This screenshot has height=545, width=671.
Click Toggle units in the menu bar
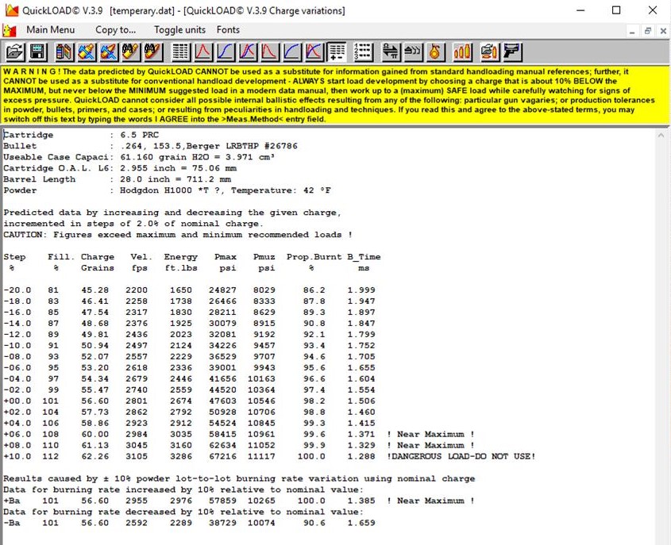[179, 30]
